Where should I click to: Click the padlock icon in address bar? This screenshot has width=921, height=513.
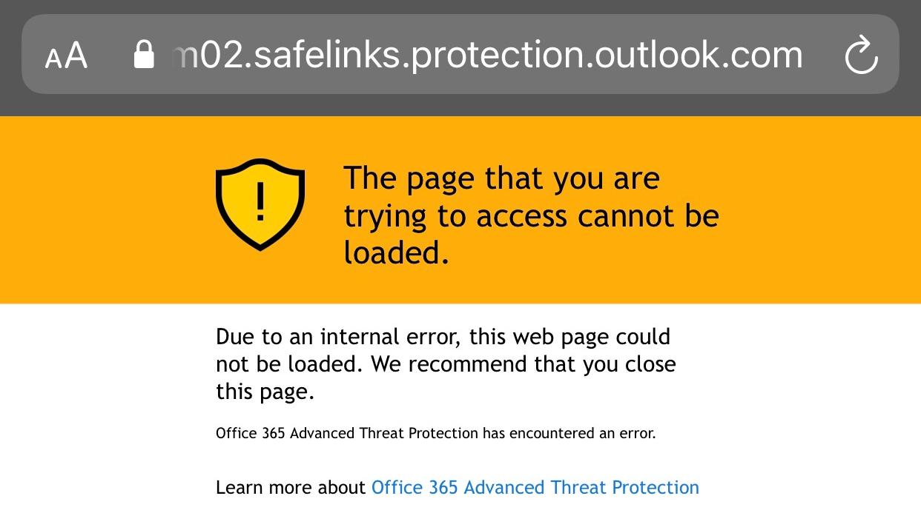pos(145,53)
